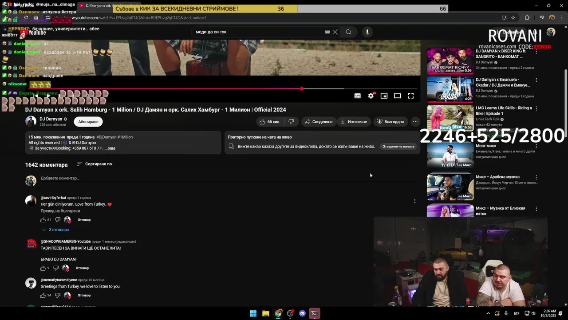The width and height of the screenshot is (568, 320).
Task: Show hidden system tray icons chevron
Action: (x=488, y=313)
